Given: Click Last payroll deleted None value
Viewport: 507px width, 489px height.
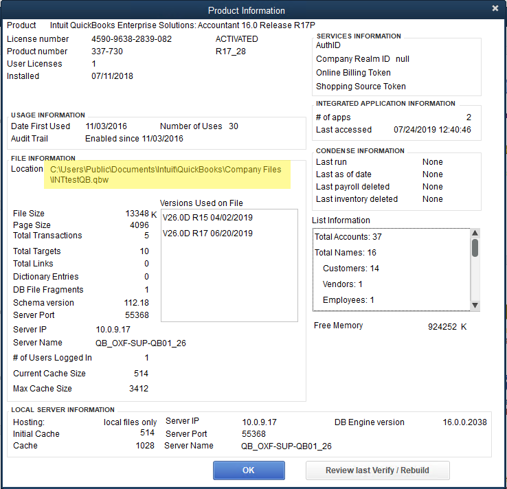Looking at the screenshot, I should point(433,187).
